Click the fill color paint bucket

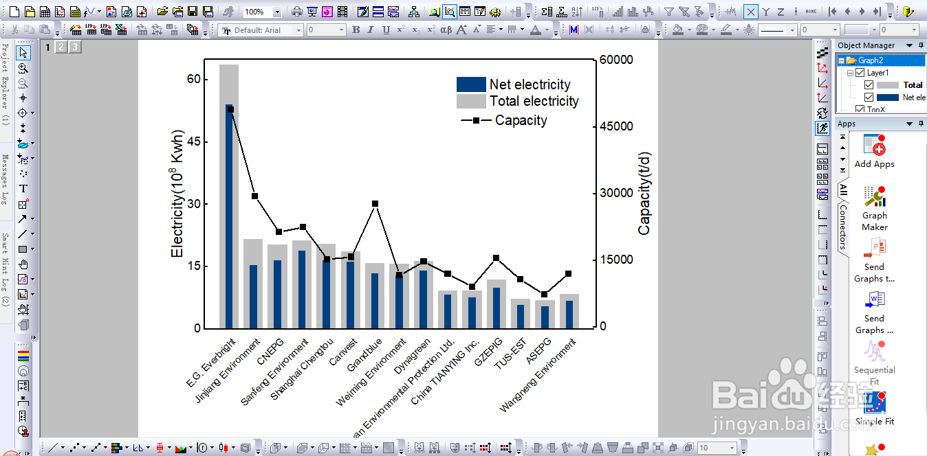(679, 30)
